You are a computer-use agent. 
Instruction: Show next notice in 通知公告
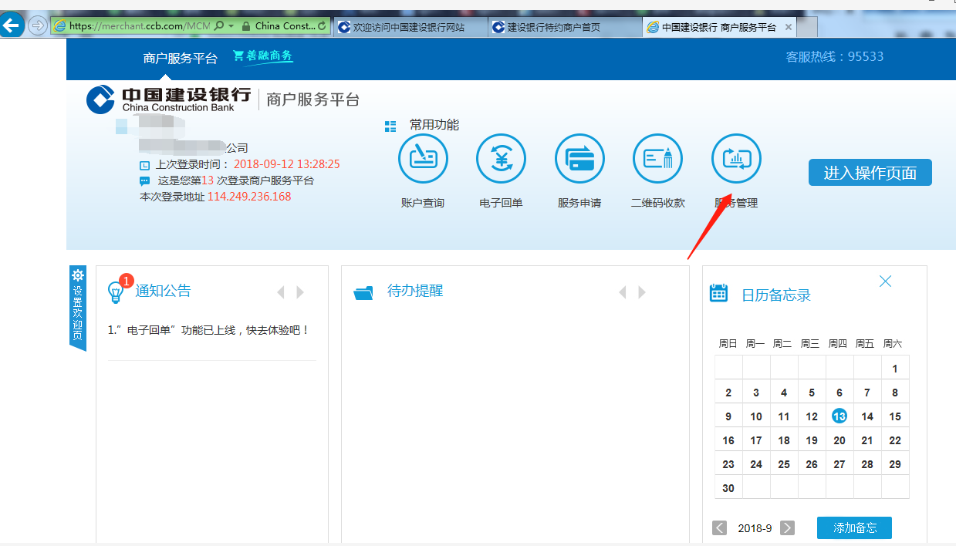(300, 292)
